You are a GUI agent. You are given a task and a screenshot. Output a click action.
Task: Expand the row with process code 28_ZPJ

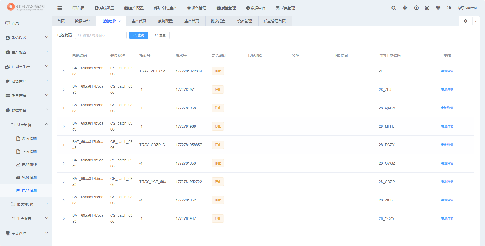pos(64,90)
